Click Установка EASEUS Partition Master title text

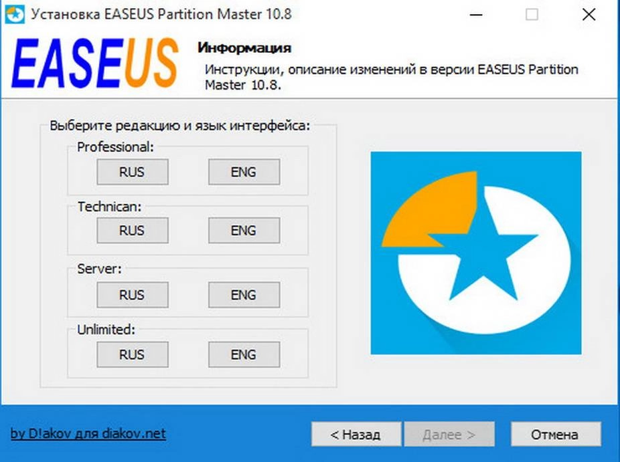coord(161,14)
